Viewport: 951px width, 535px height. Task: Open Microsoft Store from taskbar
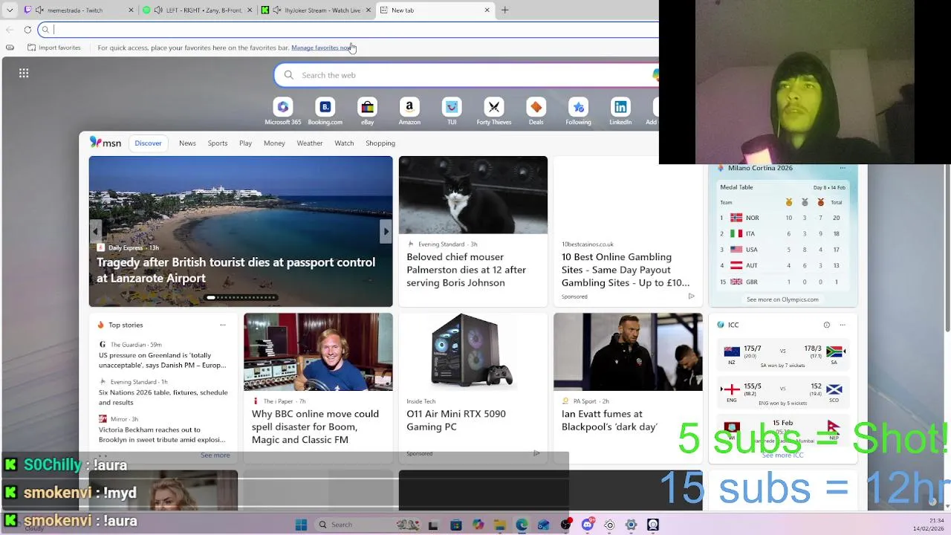456,525
